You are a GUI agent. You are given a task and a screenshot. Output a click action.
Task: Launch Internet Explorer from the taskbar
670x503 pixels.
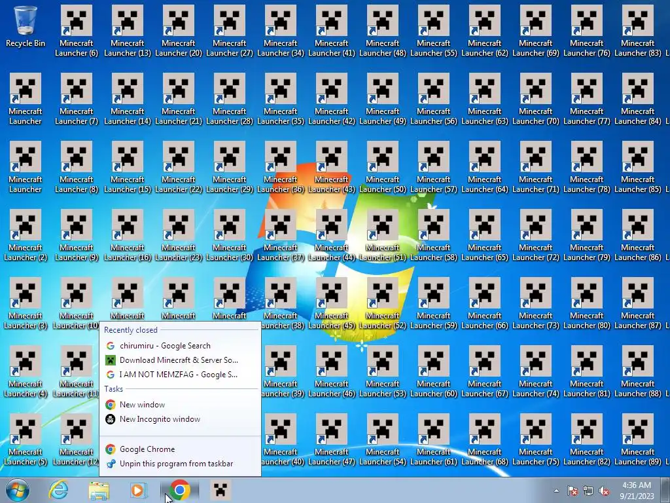[58, 490]
